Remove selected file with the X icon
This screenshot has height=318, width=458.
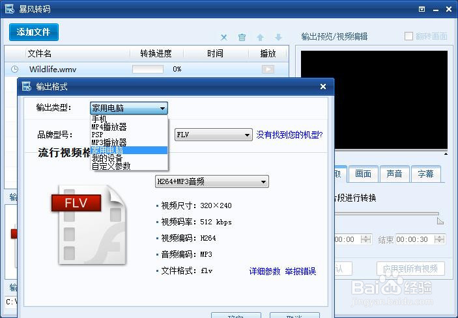click(223, 37)
